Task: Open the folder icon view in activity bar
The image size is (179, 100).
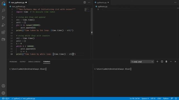Action: (x=3, y=39)
